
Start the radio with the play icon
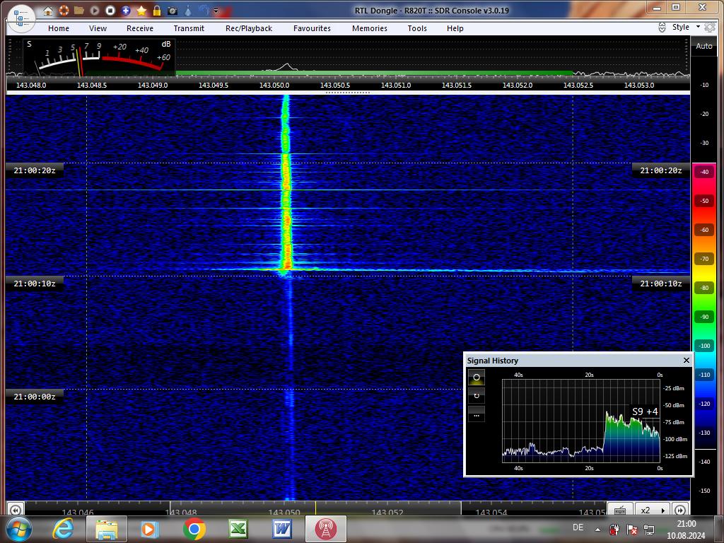pos(95,10)
